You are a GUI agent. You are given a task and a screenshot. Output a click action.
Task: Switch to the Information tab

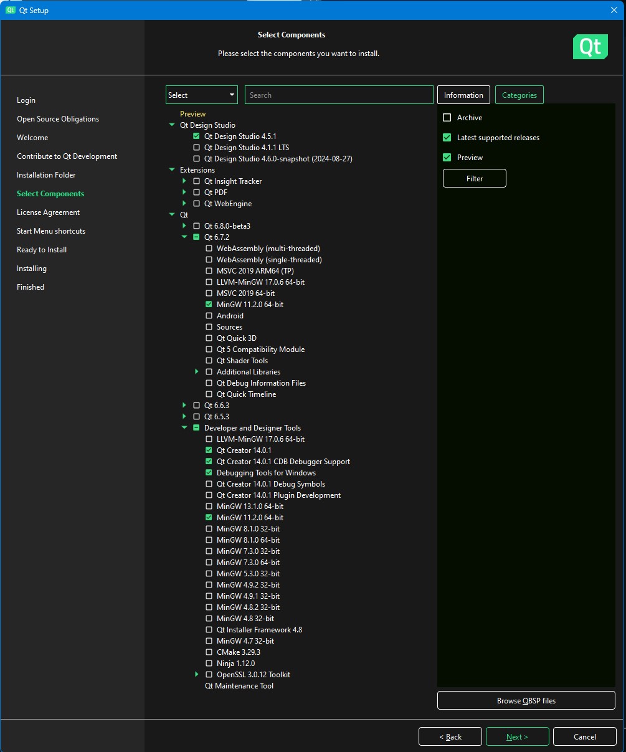pyautogui.click(x=463, y=95)
